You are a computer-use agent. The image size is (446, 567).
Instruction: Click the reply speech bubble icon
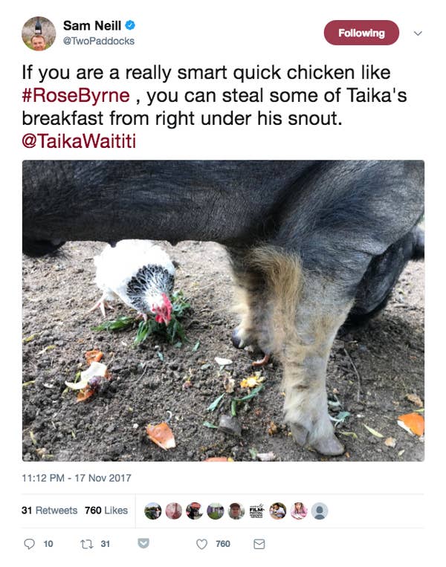point(29,544)
